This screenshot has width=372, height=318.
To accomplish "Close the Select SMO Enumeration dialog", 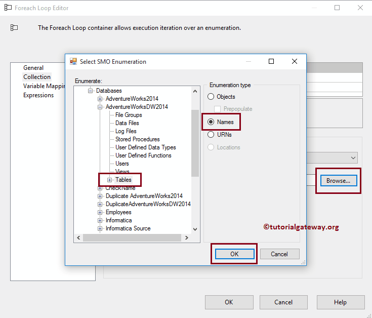I will pyautogui.click(x=295, y=61).
